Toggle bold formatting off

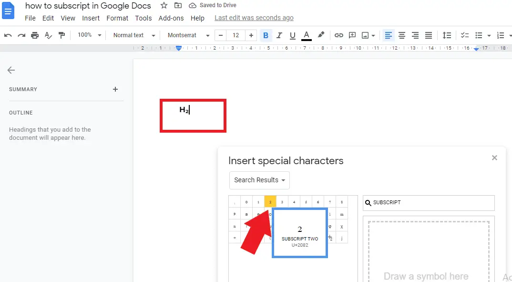[266, 35]
